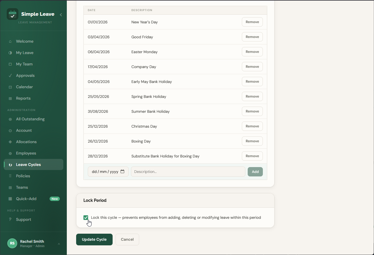The height and width of the screenshot is (255, 374).
Task: Click the Simple Leave calendar logo icon
Action: 12,14
